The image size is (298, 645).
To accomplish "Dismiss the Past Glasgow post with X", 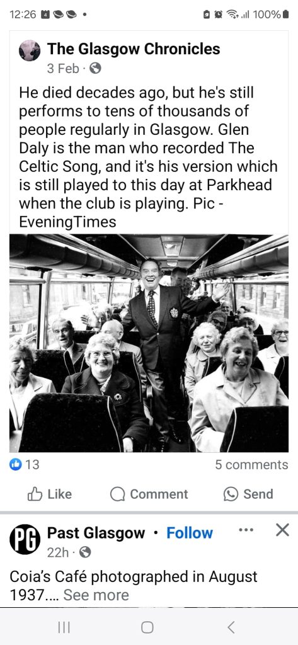I will pos(282,530).
